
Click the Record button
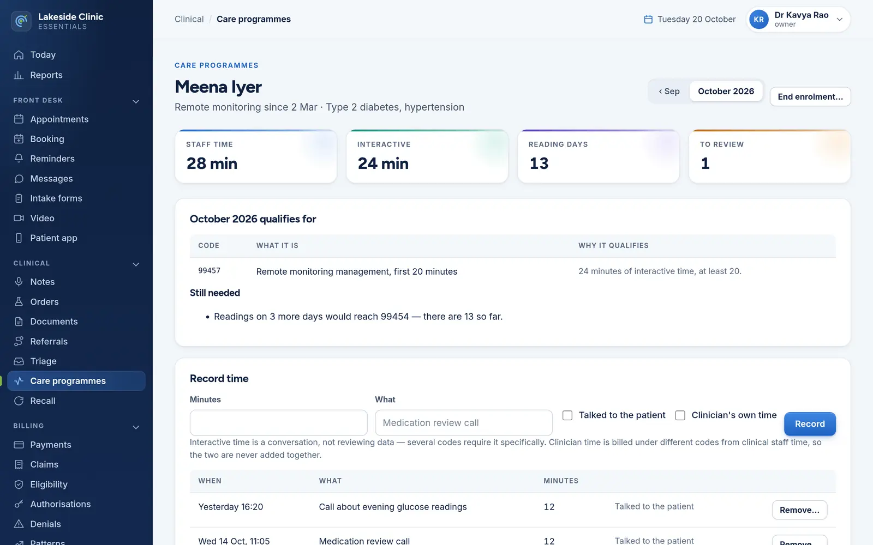810,424
